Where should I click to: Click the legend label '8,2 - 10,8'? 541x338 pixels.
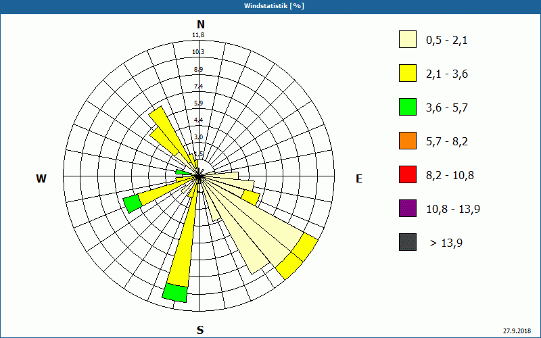pos(450,176)
